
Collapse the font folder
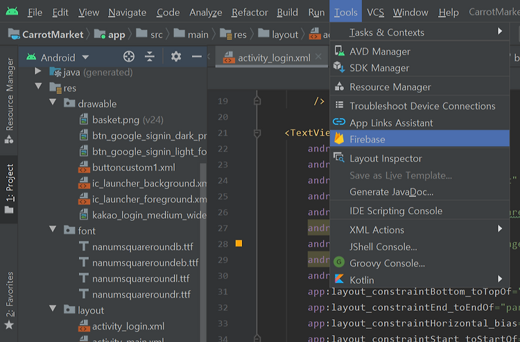53,228
